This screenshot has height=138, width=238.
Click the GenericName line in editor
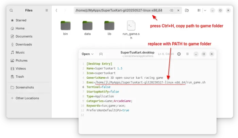[x=125, y=78]
